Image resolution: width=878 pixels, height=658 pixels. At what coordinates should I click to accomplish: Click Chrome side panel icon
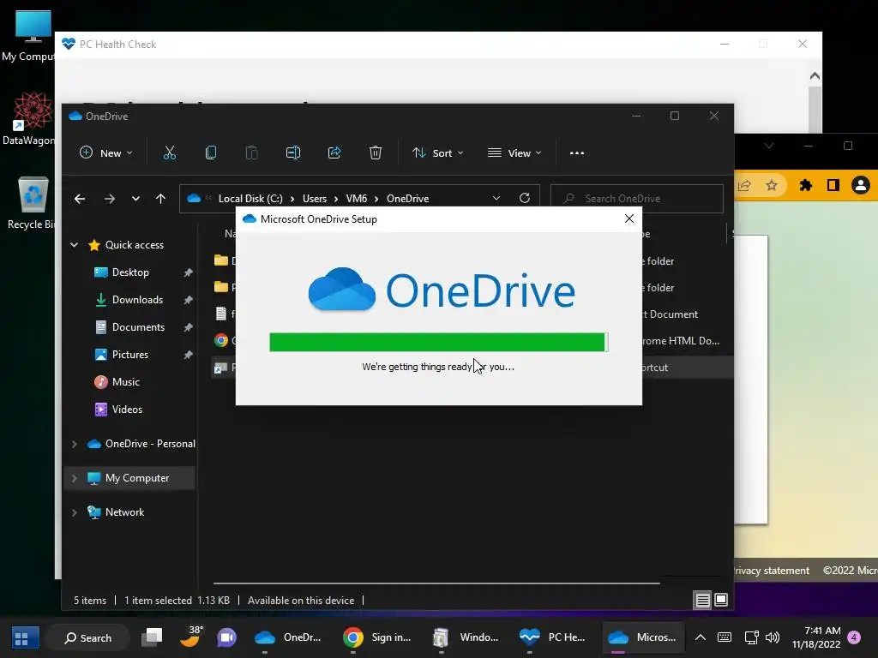(x=833, y=185)
